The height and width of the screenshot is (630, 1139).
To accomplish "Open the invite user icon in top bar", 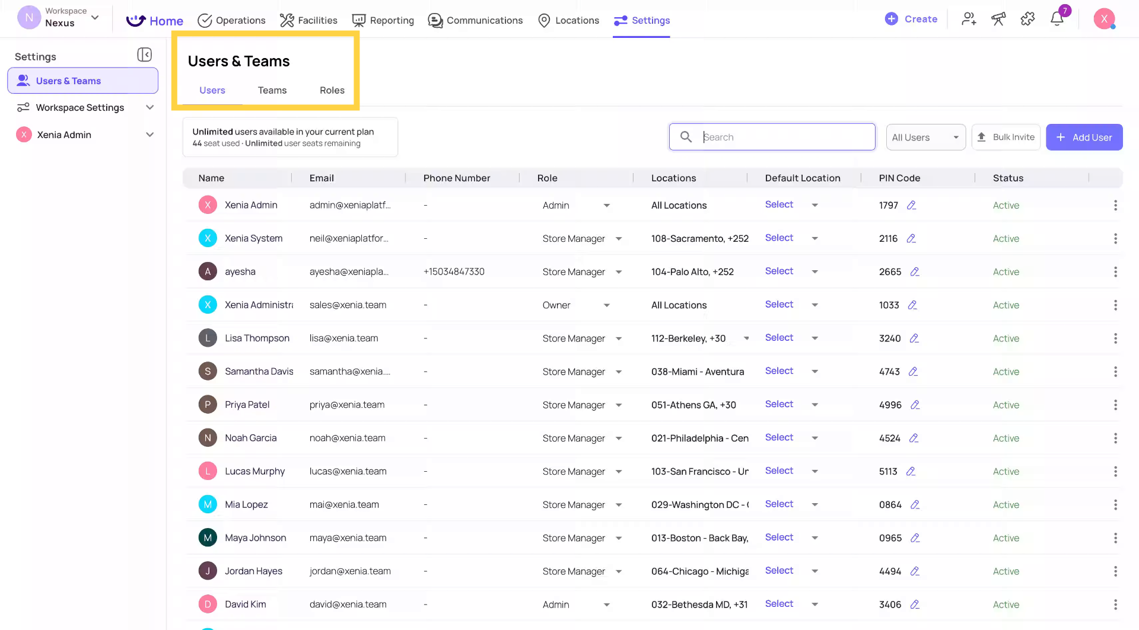I will tap(969, 19).
